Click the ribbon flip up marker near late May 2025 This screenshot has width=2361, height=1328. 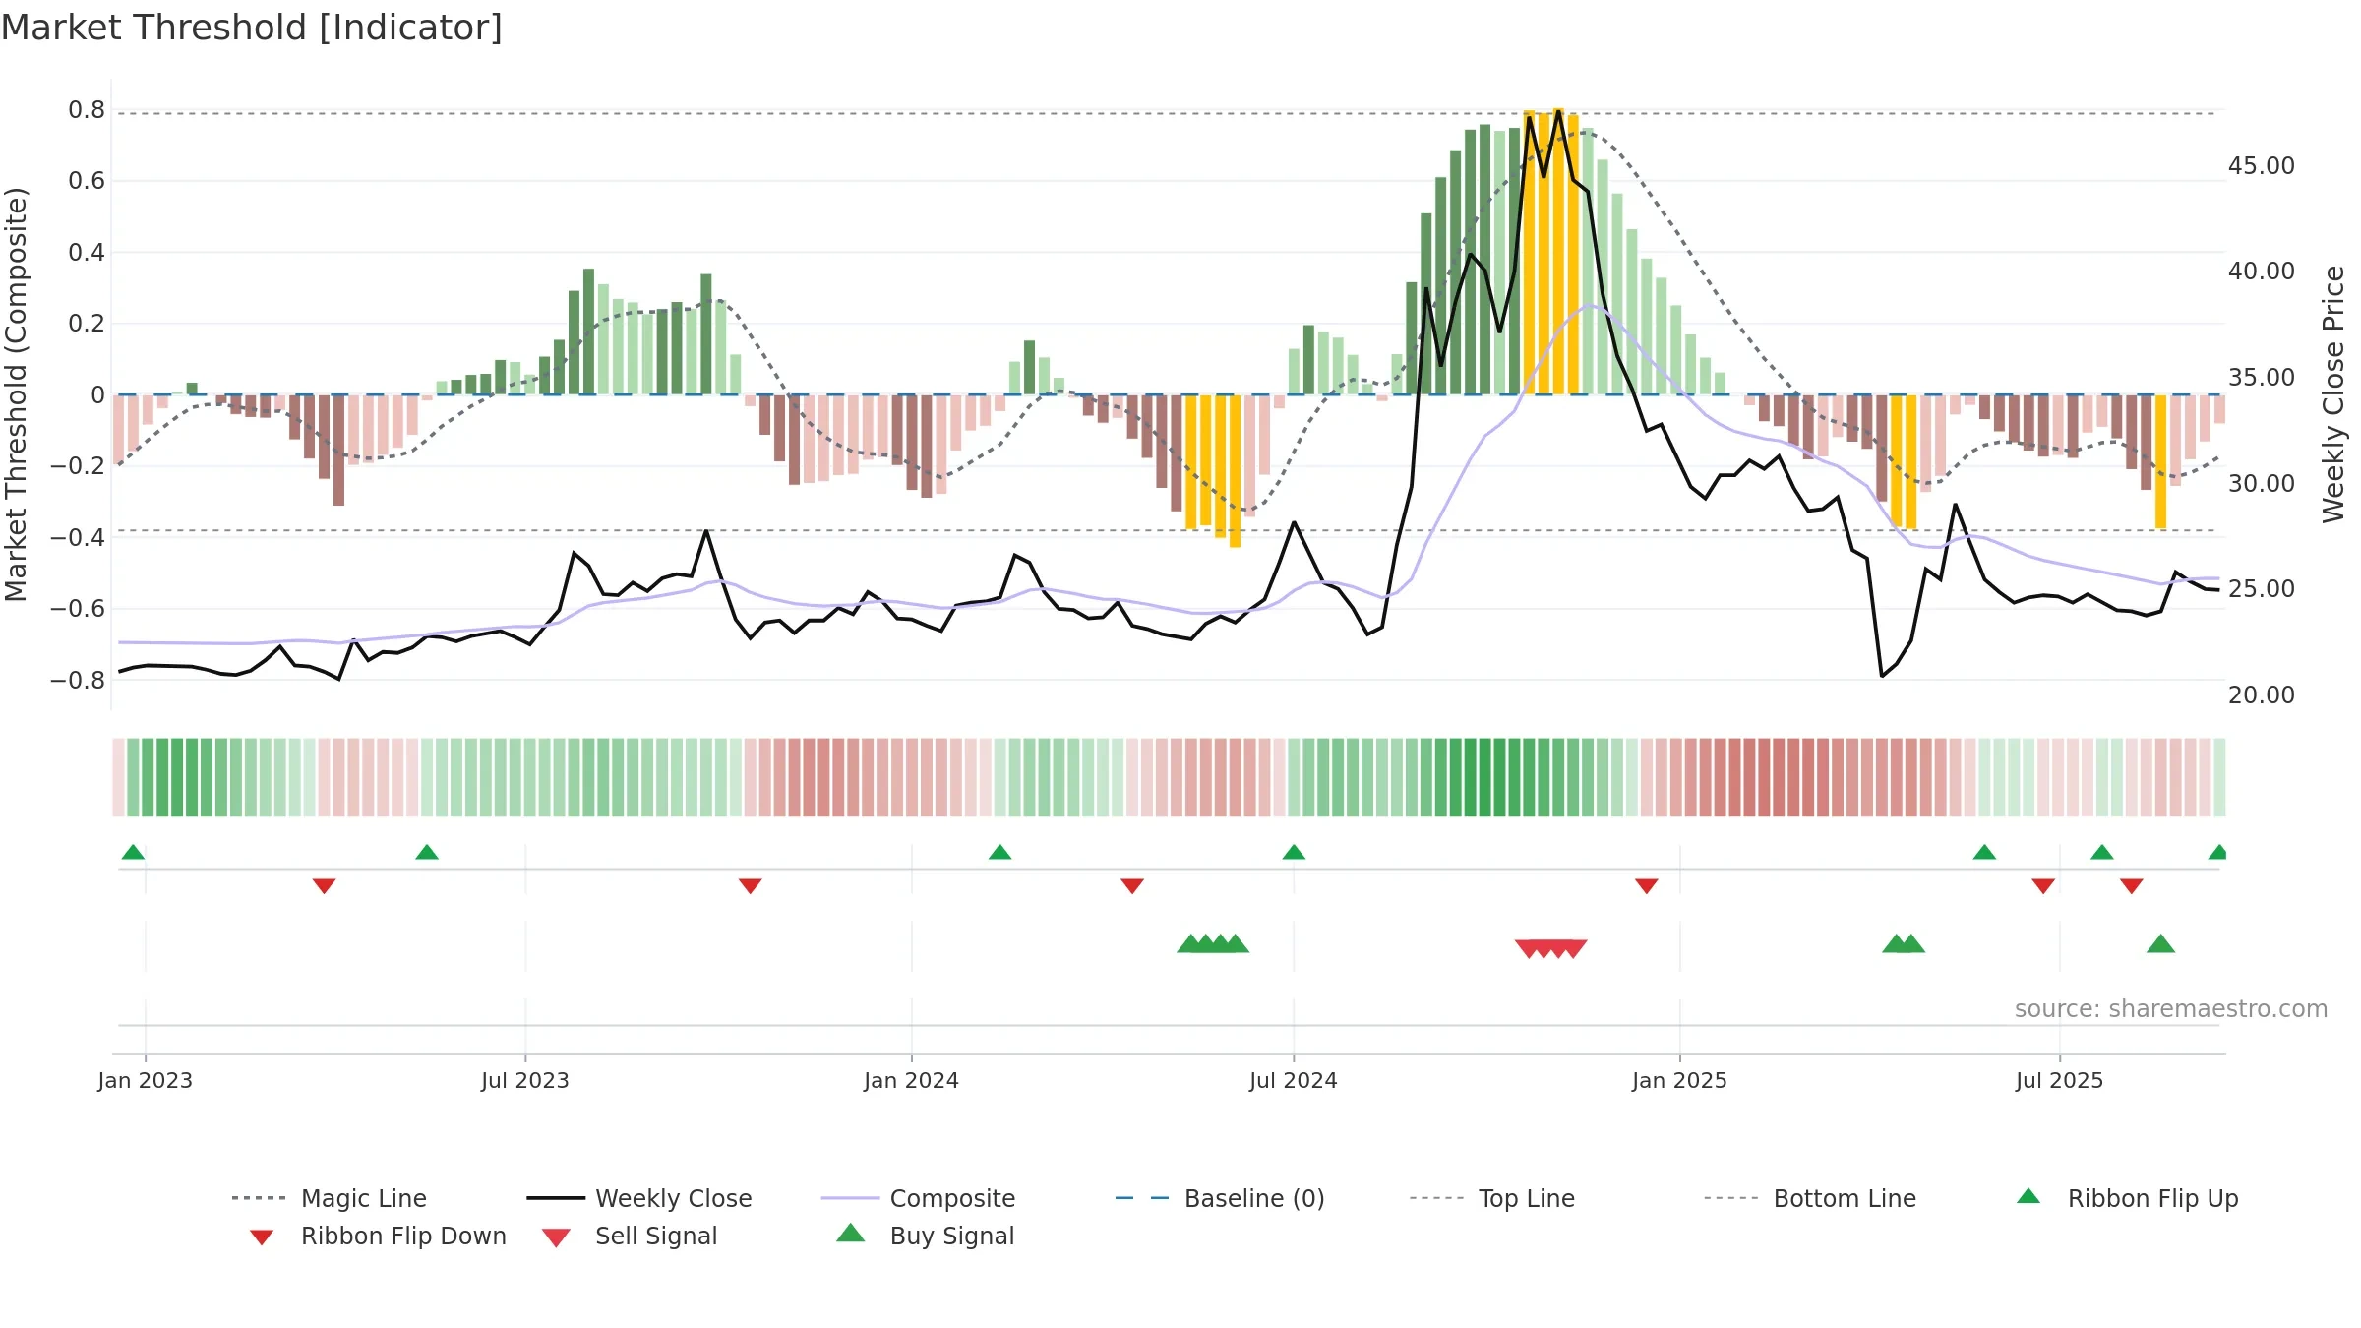[1984, 852]
